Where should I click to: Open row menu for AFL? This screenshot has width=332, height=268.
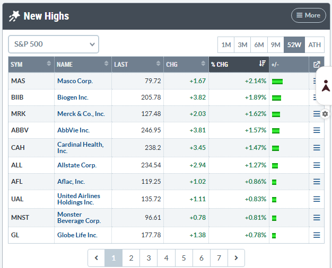pyautogui.click(x=317, y=182)
